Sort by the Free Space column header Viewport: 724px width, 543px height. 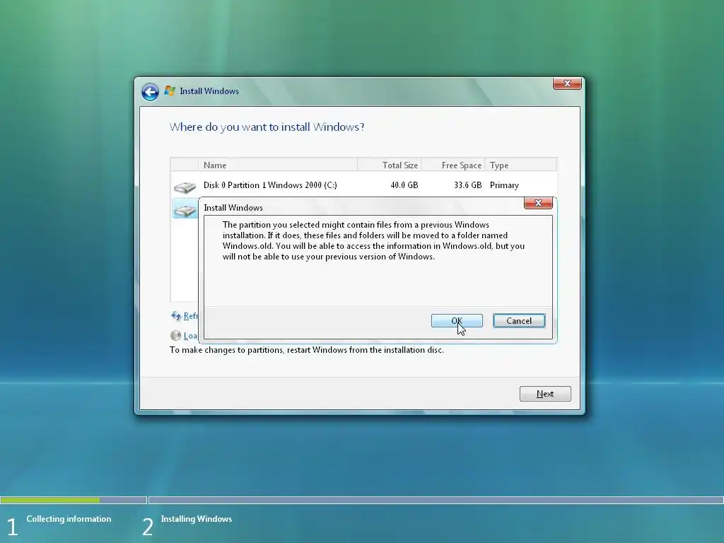click(x=453, y=165)
